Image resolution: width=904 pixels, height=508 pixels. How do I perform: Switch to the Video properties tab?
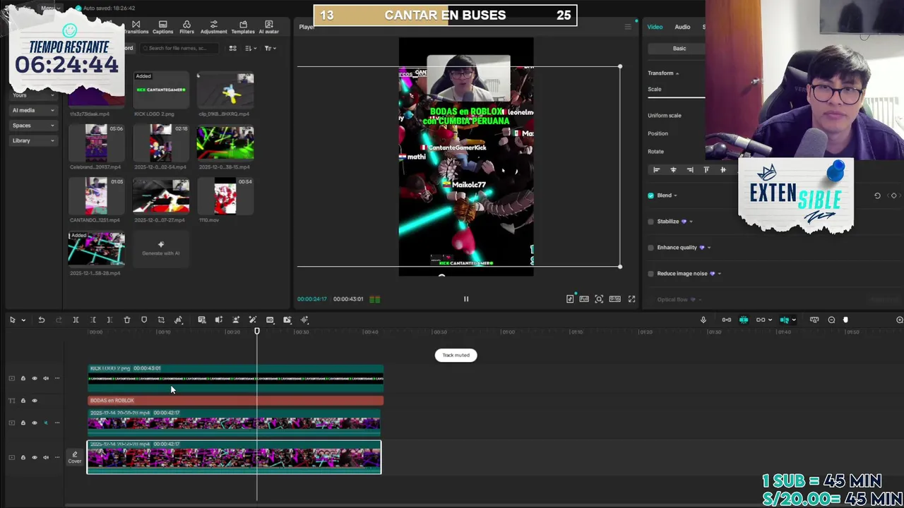point(655,27)
